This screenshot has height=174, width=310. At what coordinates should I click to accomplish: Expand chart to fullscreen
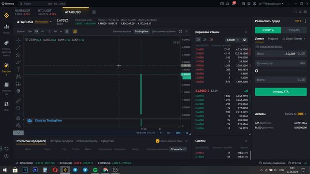(181, 31)
